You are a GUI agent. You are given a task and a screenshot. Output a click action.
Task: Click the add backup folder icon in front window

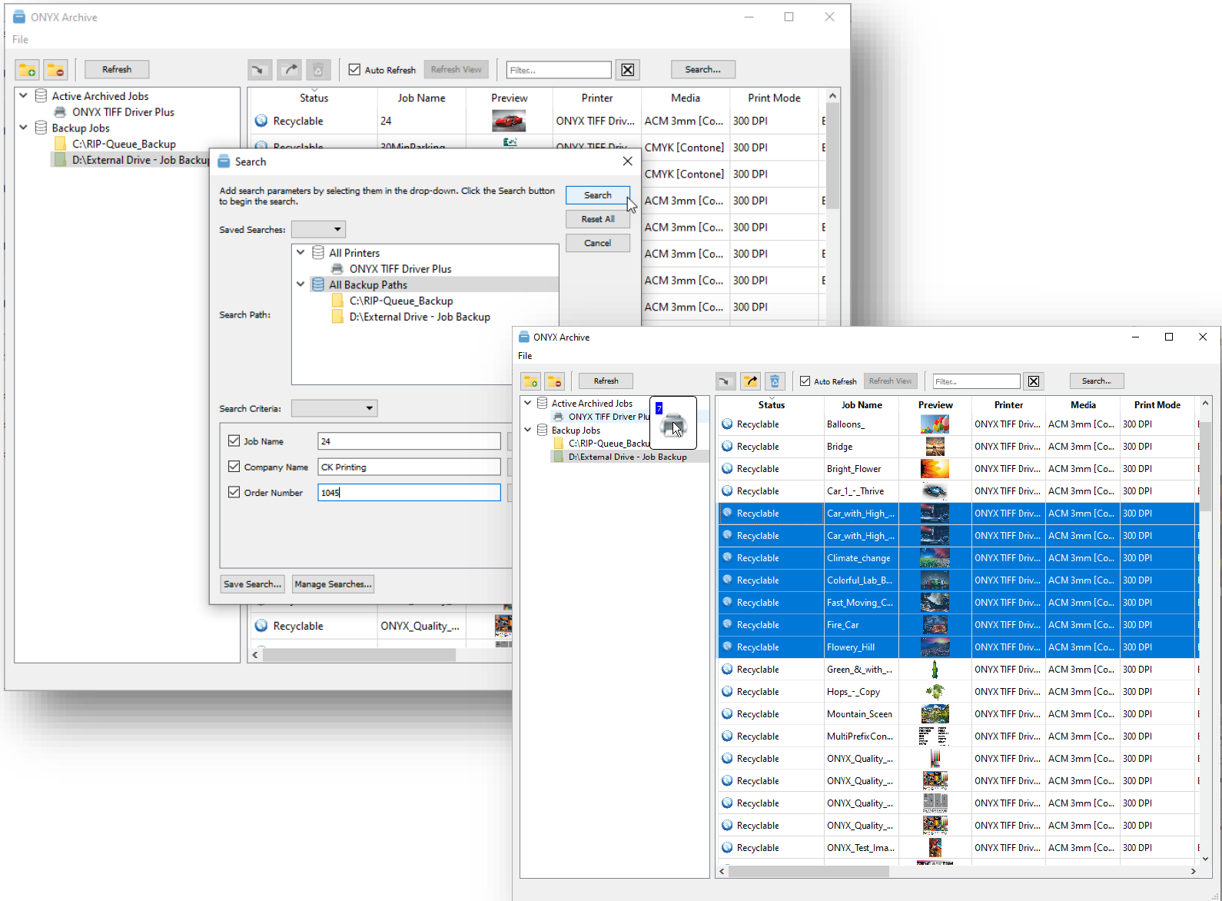pos(530,381)
